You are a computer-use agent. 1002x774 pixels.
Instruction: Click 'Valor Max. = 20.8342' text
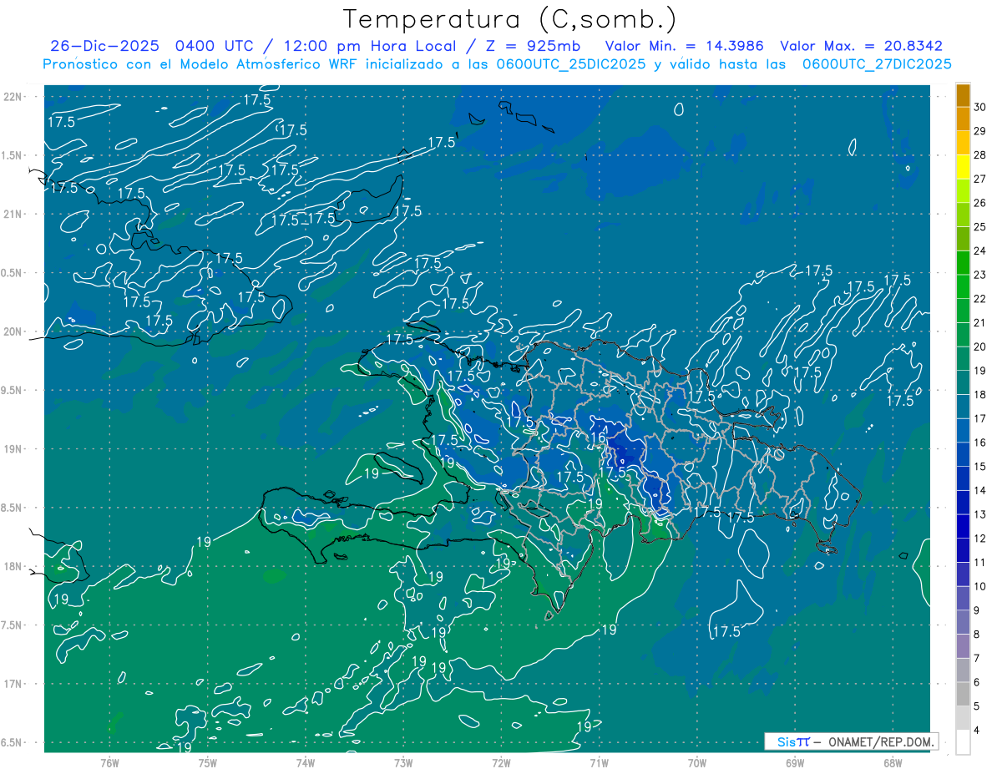(862, 46)
